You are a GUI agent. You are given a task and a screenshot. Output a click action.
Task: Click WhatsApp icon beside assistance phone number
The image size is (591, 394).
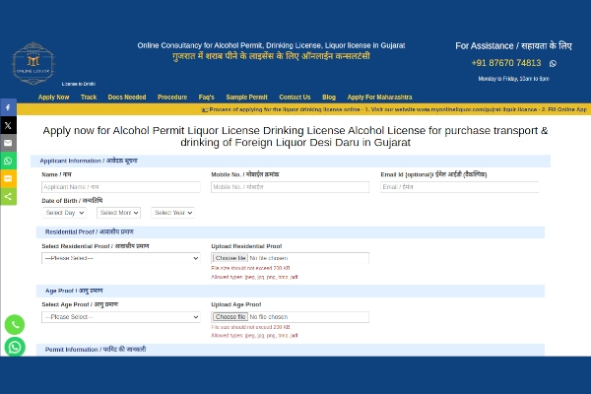pyautogui.click(x=553, y=63)
